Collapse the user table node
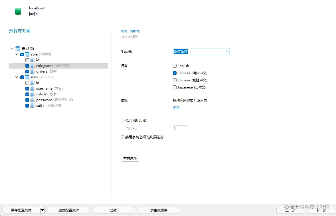 click(x=17, y=77)
